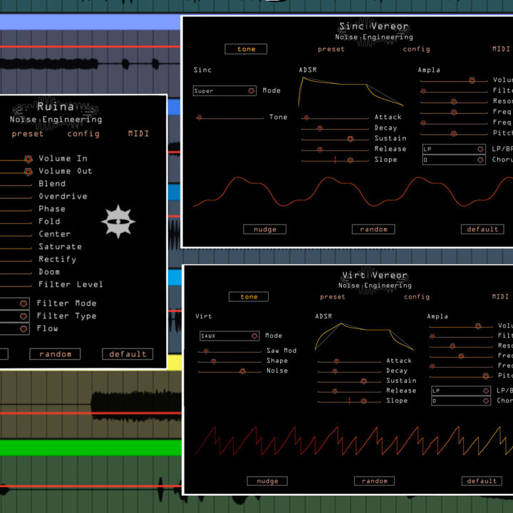Image resolution: width=513 pixels, height=513 pixels.
Task: Click Sinc Vereor Decay slider knob
Action: 320,128
